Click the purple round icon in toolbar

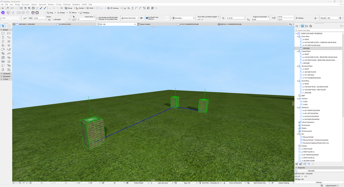tap(3, 13)
